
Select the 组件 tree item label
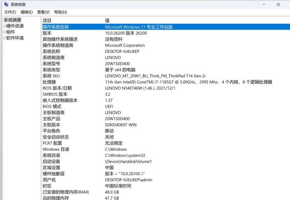pyautogui.click(x=10, y=32)
